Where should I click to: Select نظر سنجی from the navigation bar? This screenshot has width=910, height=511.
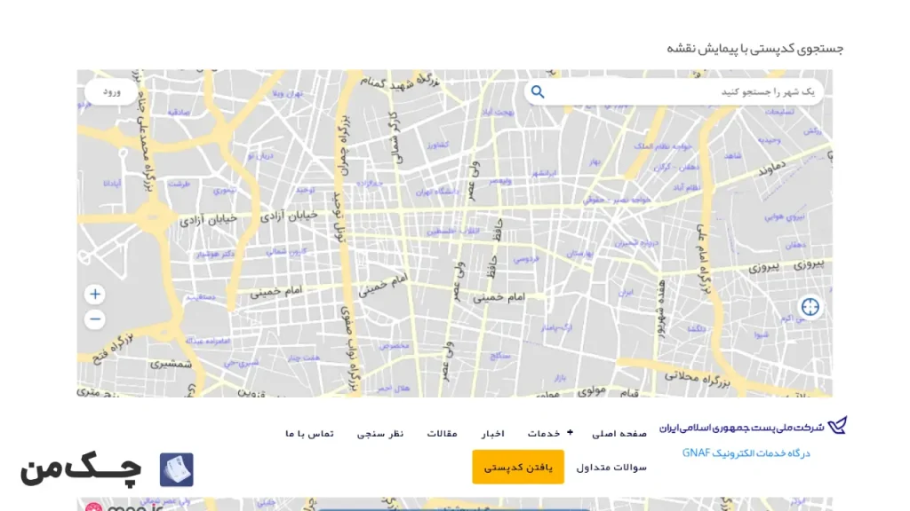coord(380,433)
